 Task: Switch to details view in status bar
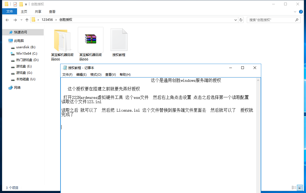tap(294, 188)
